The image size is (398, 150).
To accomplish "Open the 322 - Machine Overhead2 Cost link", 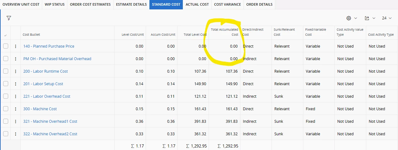I will [x=50, y=134].
